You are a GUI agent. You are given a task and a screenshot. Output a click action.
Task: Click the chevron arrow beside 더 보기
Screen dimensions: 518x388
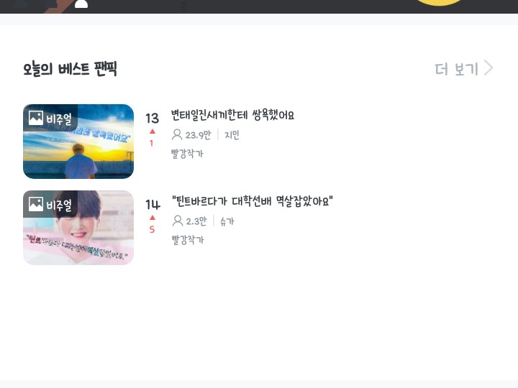click(489, 68)
